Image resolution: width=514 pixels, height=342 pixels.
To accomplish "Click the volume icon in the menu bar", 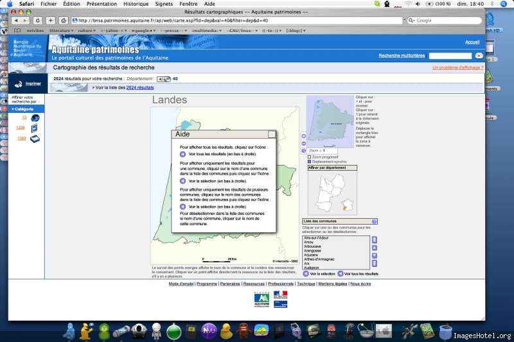I will [x=418, y=4].
